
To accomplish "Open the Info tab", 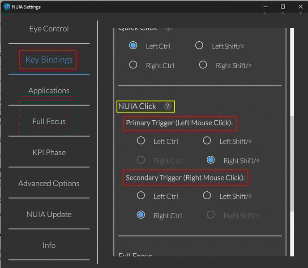I will click(x=49, y=245).
